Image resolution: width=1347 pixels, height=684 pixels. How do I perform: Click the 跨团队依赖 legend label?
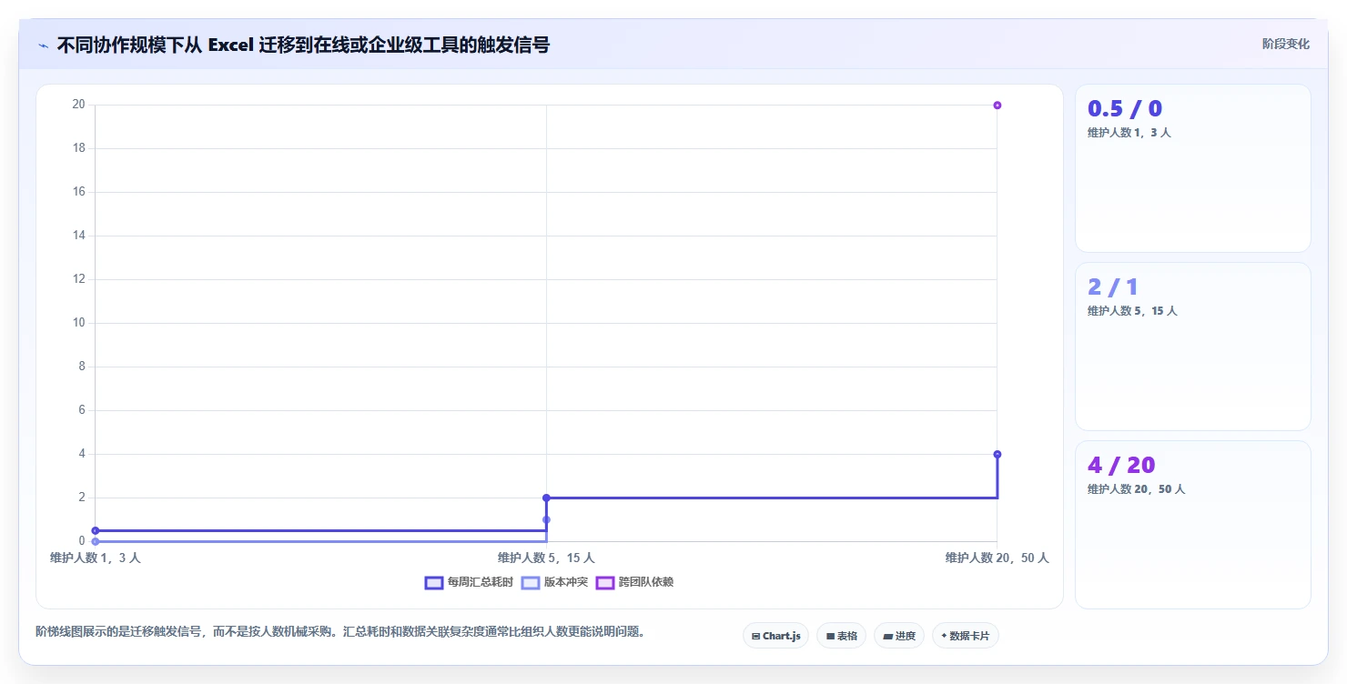point(646,583)
